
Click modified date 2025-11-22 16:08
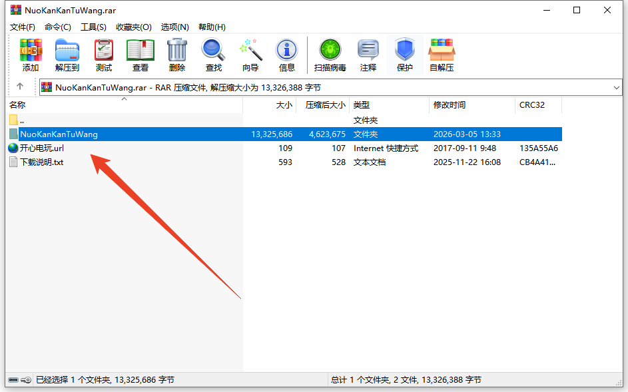pos(467,162)
